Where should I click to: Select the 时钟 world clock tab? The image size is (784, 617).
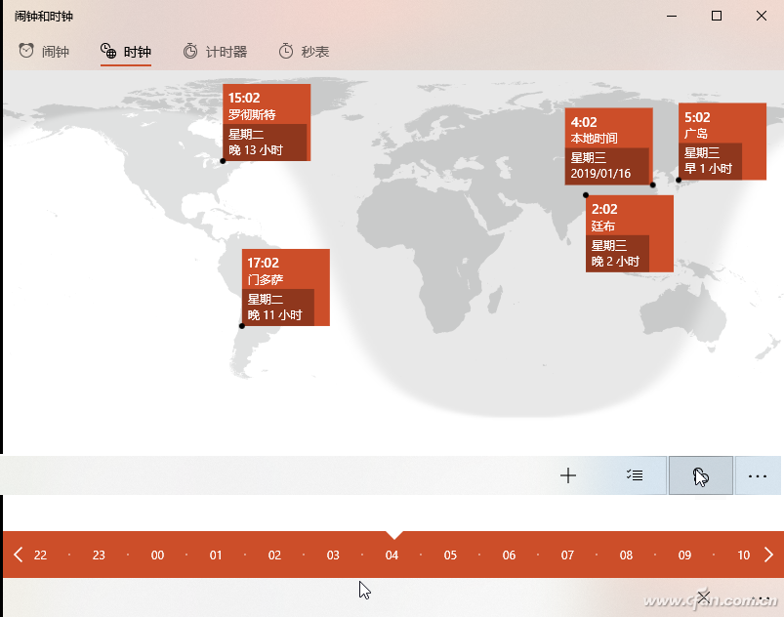pos(126,52)
